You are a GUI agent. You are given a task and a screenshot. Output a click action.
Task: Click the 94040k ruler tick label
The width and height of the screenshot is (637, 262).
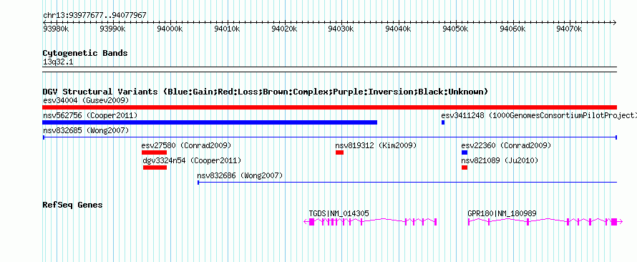[x=399, y=29]
